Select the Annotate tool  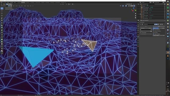coord(2,23)
